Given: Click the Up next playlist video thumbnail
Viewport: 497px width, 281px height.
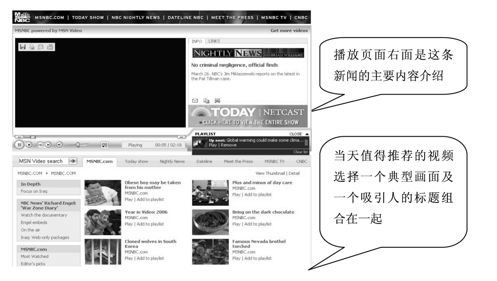Looking at the screenshot, I should click(200, 143).
